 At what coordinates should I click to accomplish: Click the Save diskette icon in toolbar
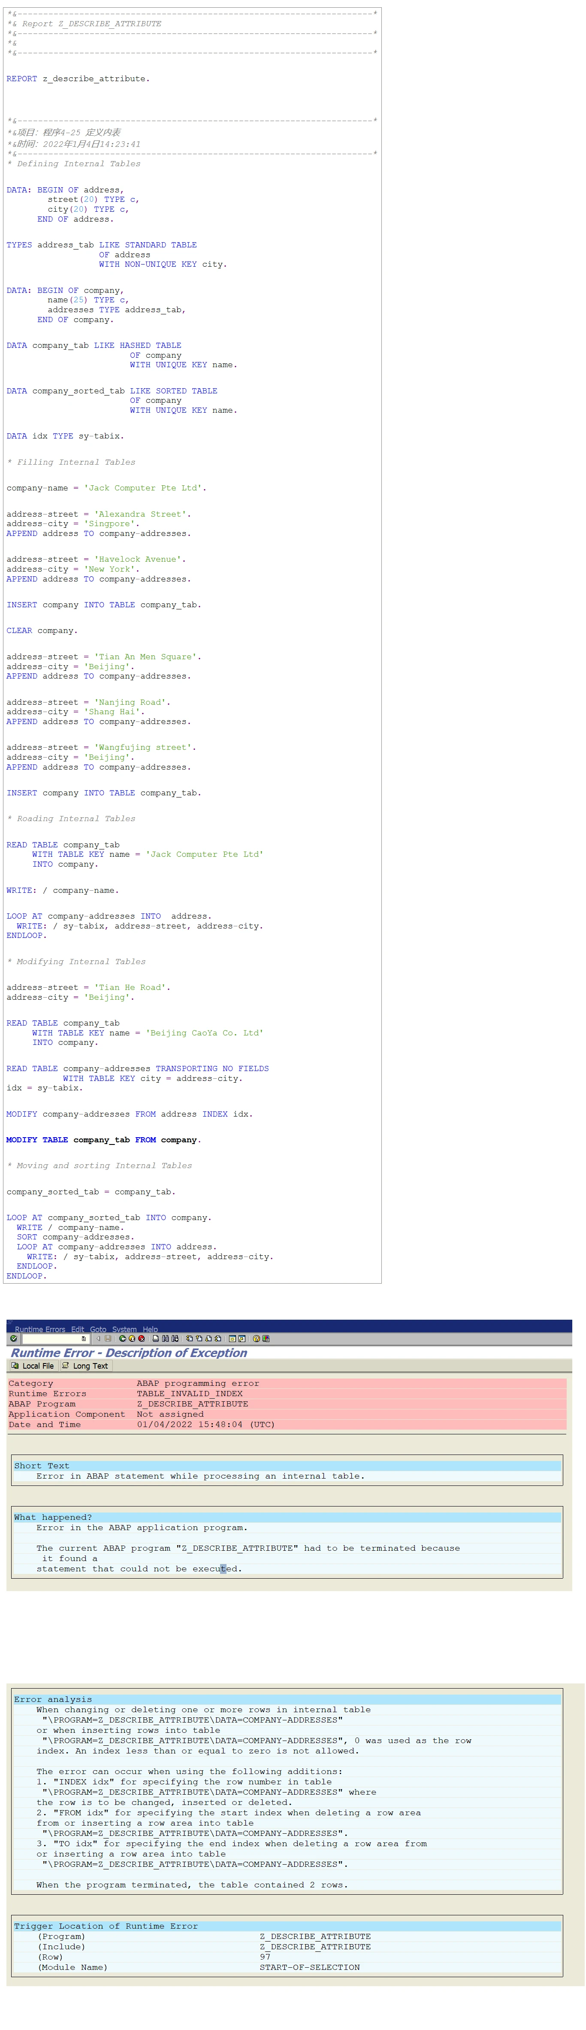tap(108, 1339)
